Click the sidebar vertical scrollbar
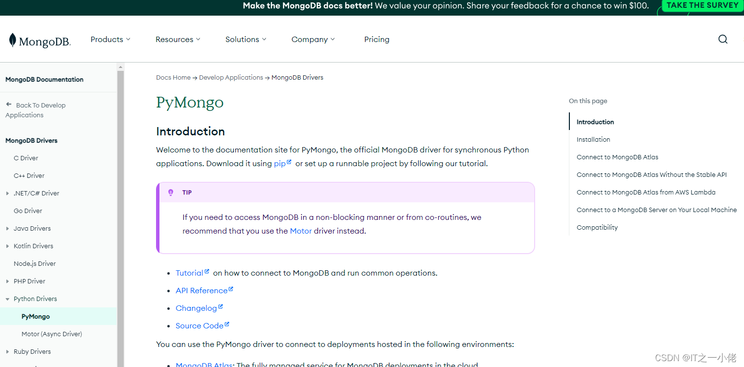Screen dimensions: 744x367 120,218
